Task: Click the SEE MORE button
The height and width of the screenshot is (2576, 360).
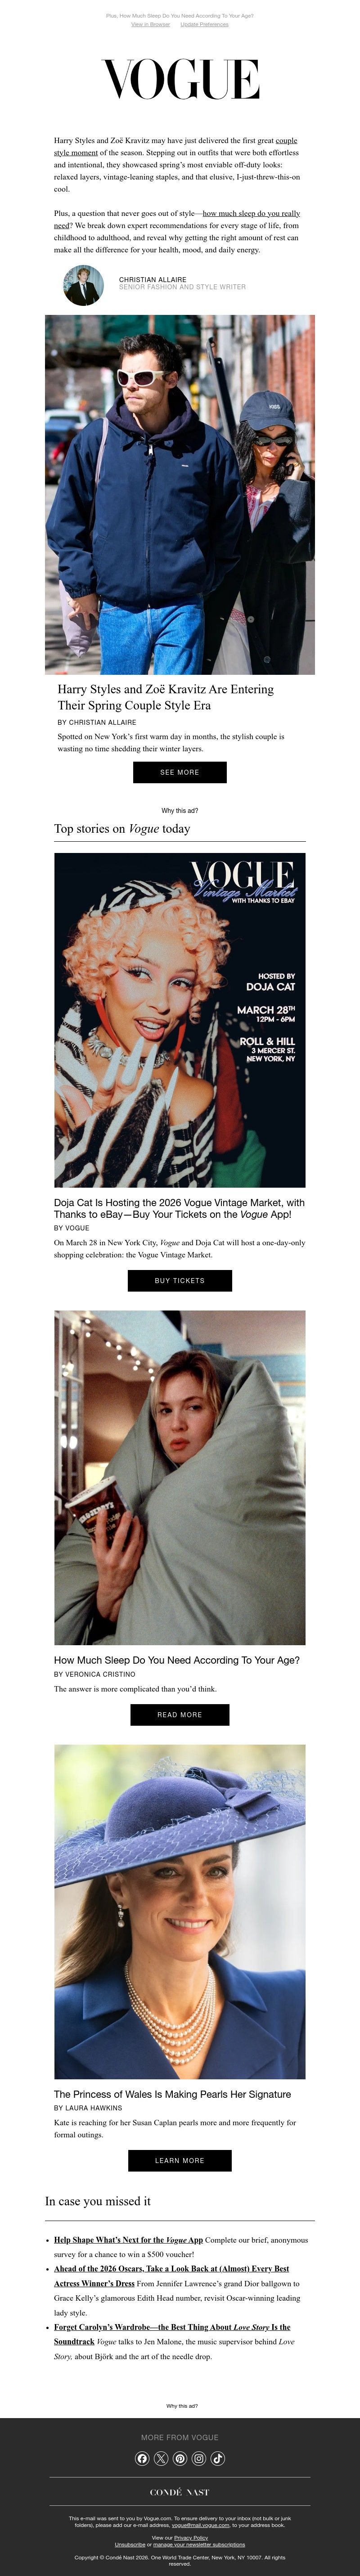Action: point(180,772)
